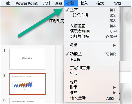Expand the 缩放 submenu
Viewport: 132px width, 104px height.
91,93
